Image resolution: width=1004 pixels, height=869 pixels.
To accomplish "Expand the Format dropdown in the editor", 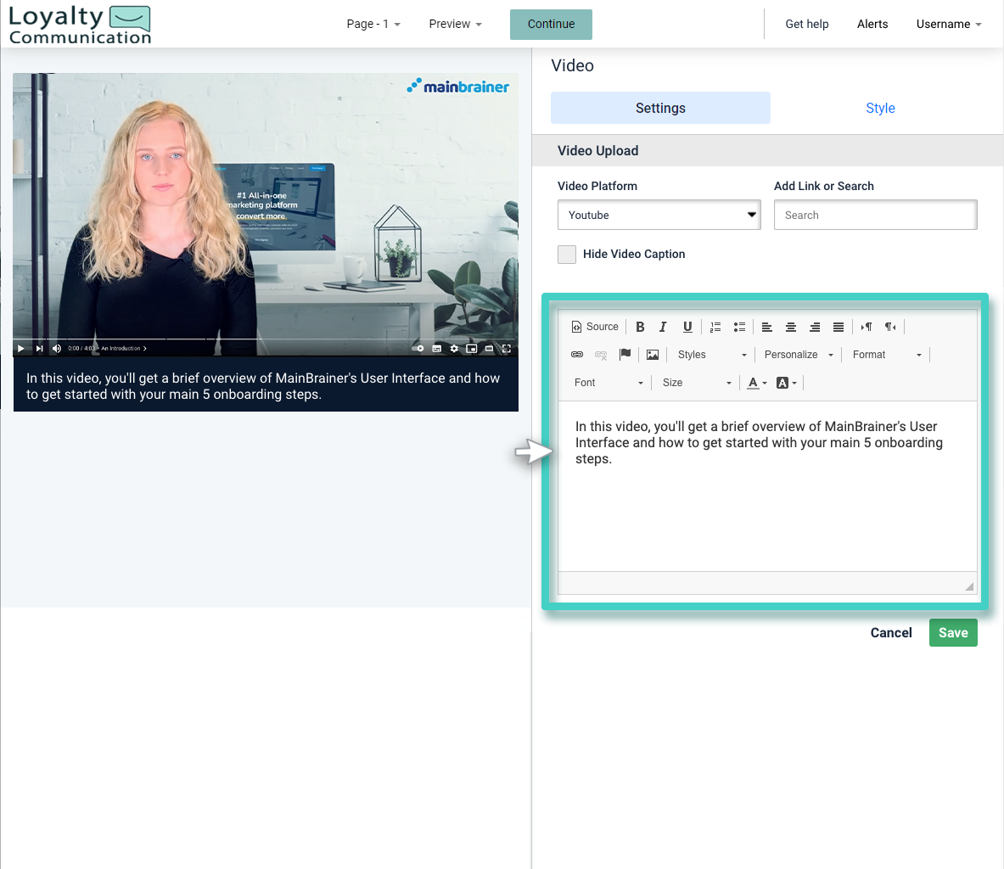I will (x=886, y=354).
